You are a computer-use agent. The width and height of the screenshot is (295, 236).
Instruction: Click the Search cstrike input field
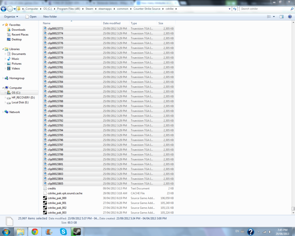coord(265,9)
